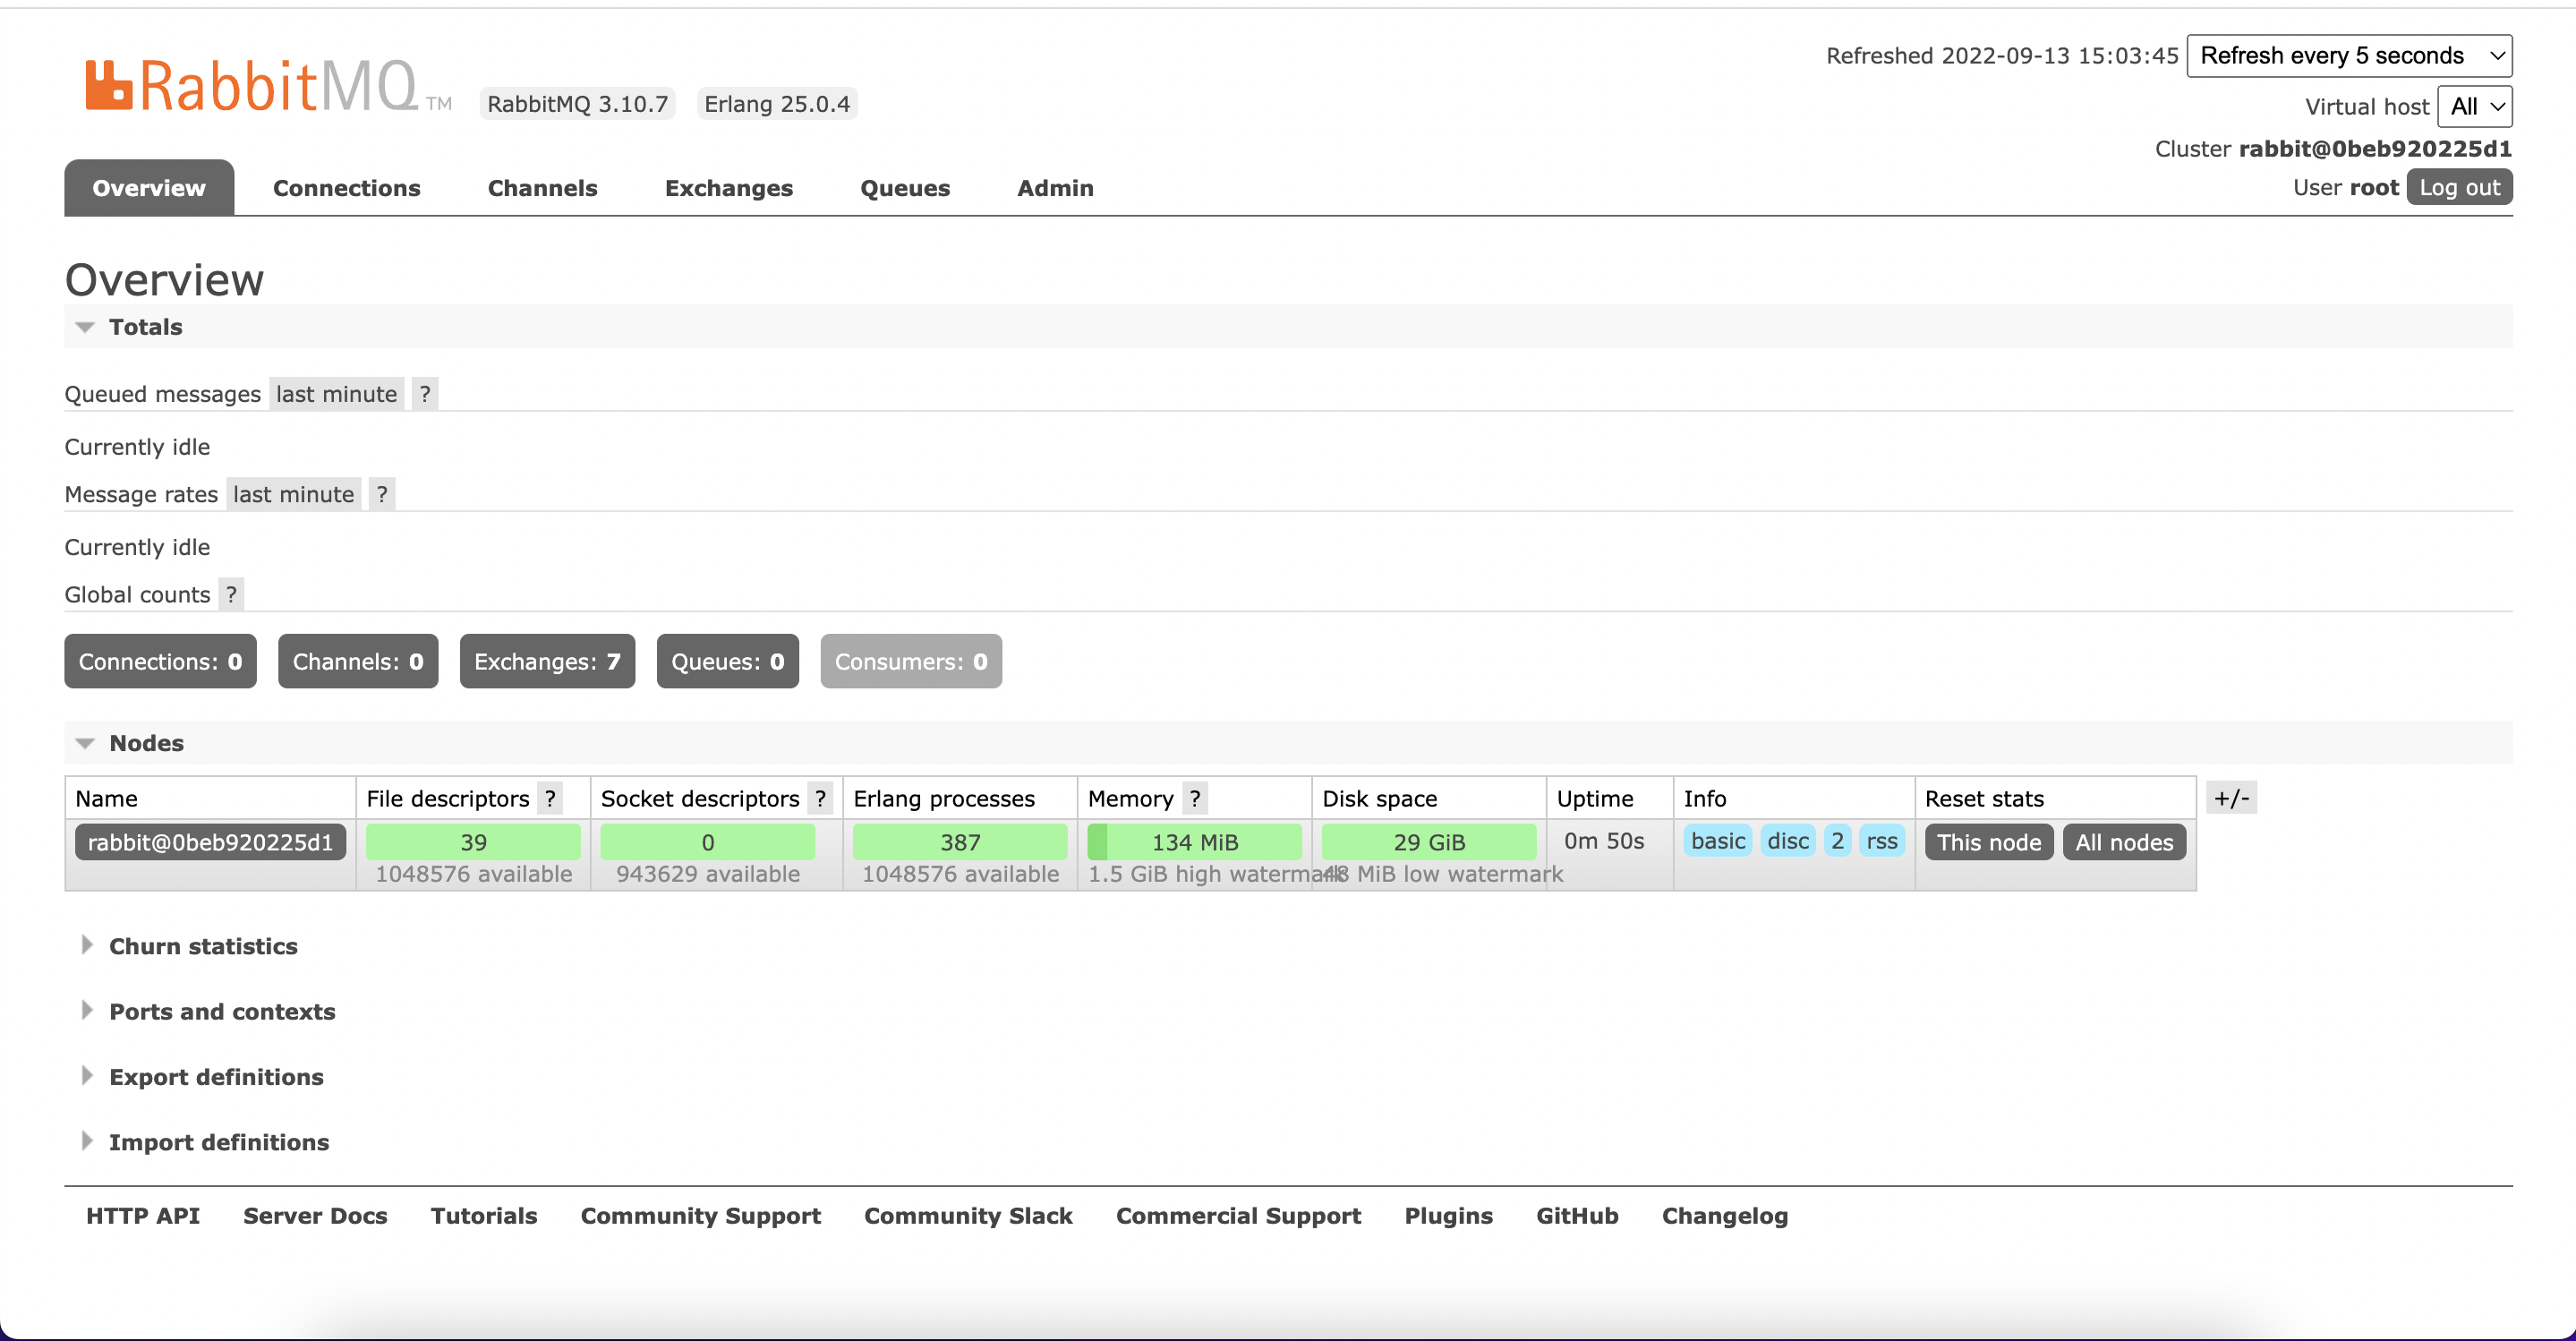The width and height of the screenshot is (2576, 1341).
Task: Open the Tutorials footer link
Action: pyautogui.click(x=484, y=1216)
